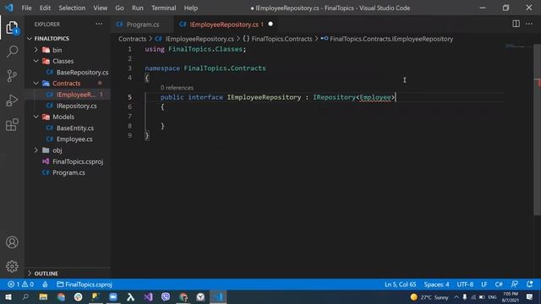The height and width of the screenshot is (304, 541).
Task: Click the Contracts breadcrumb
Action: pyautogui.click(x=132, y=39)
